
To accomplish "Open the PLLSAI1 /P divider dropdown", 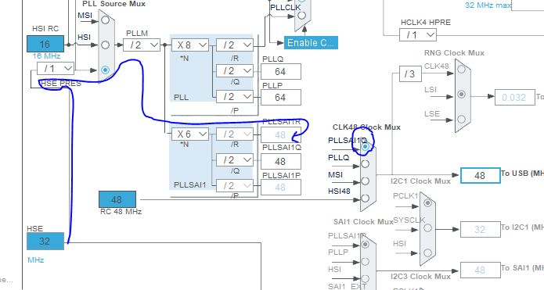I will 235,186.
